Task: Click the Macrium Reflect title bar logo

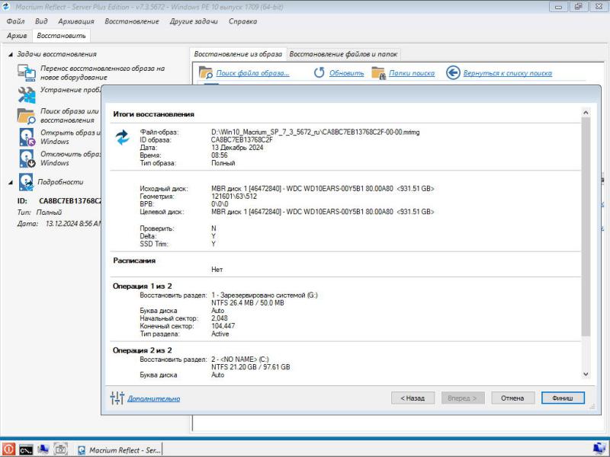Action: [x=6, y=7]
